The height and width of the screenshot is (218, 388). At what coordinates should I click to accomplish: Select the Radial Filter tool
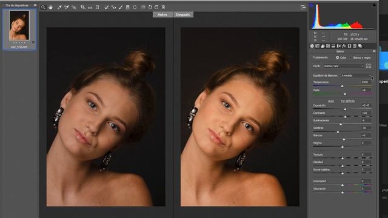(x=135, y=7)
